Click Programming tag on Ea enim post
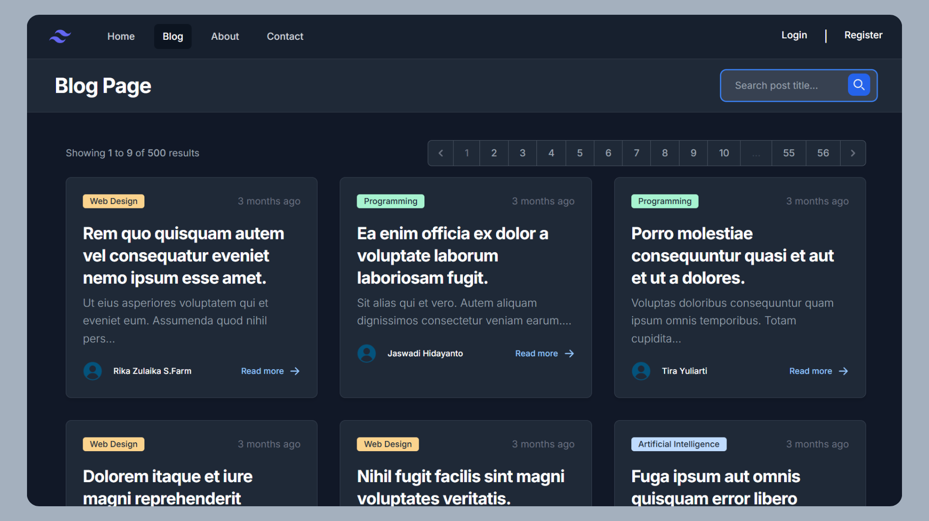Image resolution: width=929 pixels, height=521 pixels. pos(391,201)
